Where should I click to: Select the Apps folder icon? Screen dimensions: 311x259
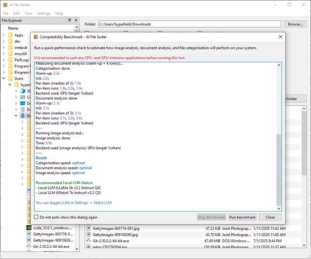pos(10,35)
